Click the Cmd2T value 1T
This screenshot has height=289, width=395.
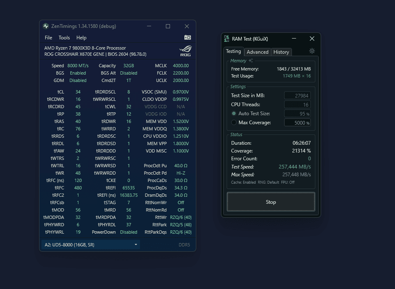129,80
